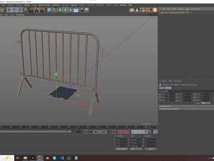Open the rotation Order HPB dropdown
The width and height of the screenshot is (214, 161).
tap(206, 103)
